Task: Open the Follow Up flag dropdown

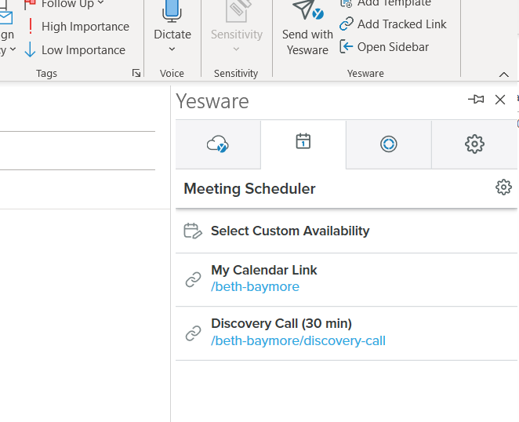Action: pos(100,3)
